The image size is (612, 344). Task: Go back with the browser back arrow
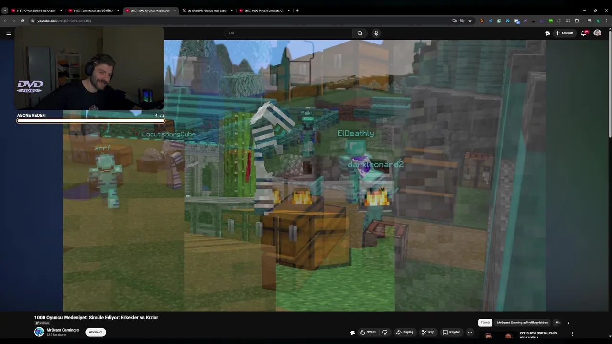pos(5,21)
